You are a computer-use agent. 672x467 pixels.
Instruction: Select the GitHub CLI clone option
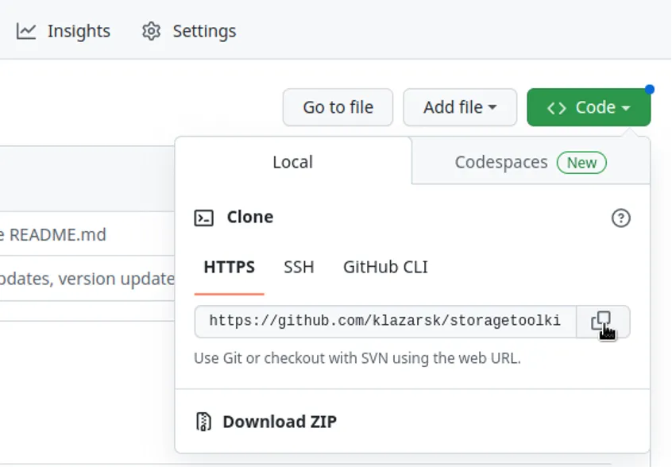[x=385, y=267]
